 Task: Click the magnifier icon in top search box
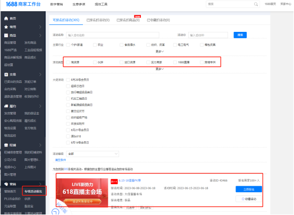pyautogui.click(x=256, y=4)
